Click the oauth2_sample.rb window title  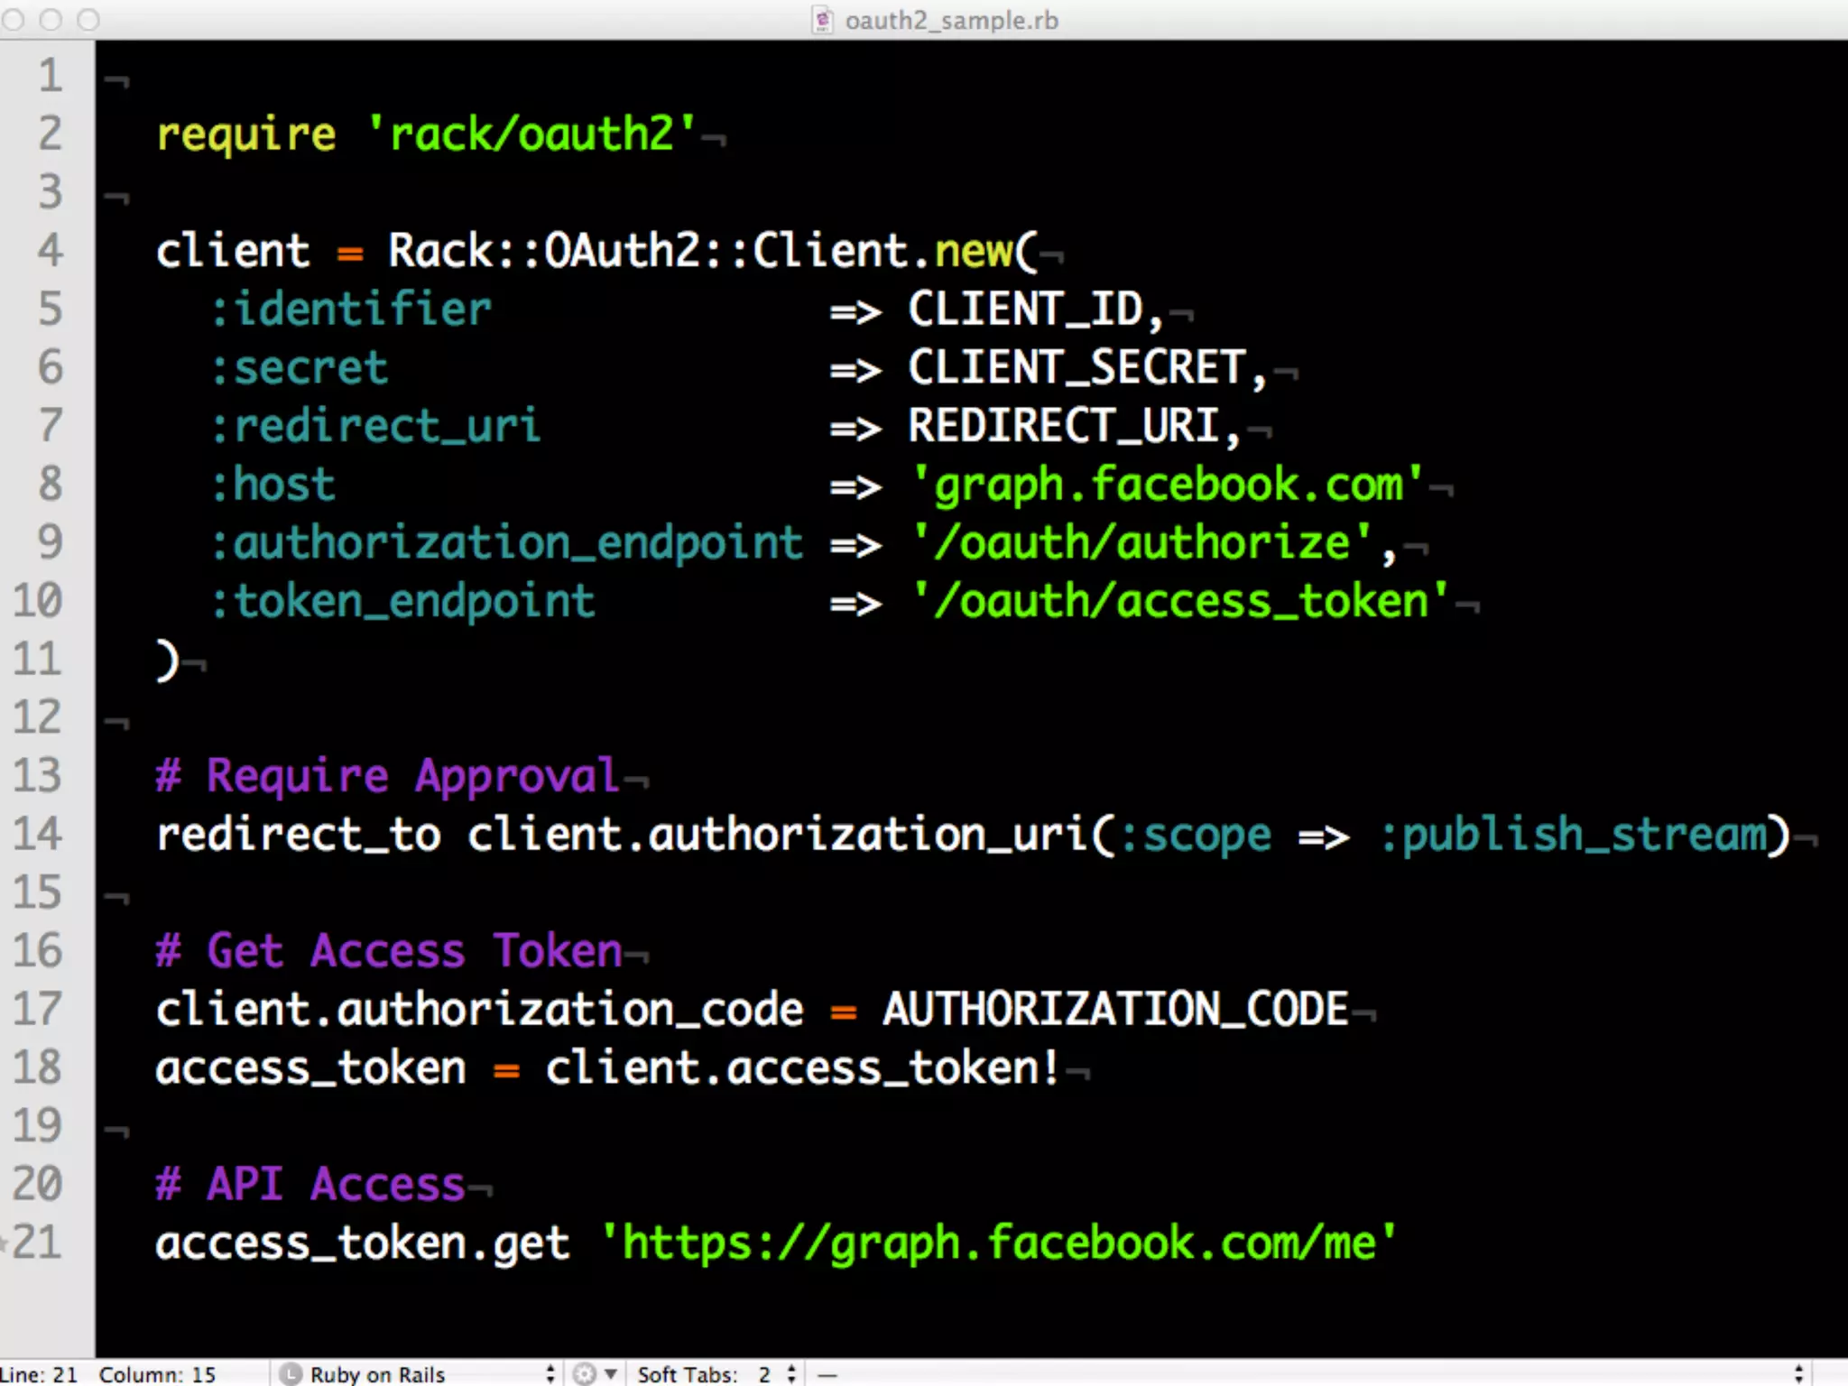click(951, 20)
